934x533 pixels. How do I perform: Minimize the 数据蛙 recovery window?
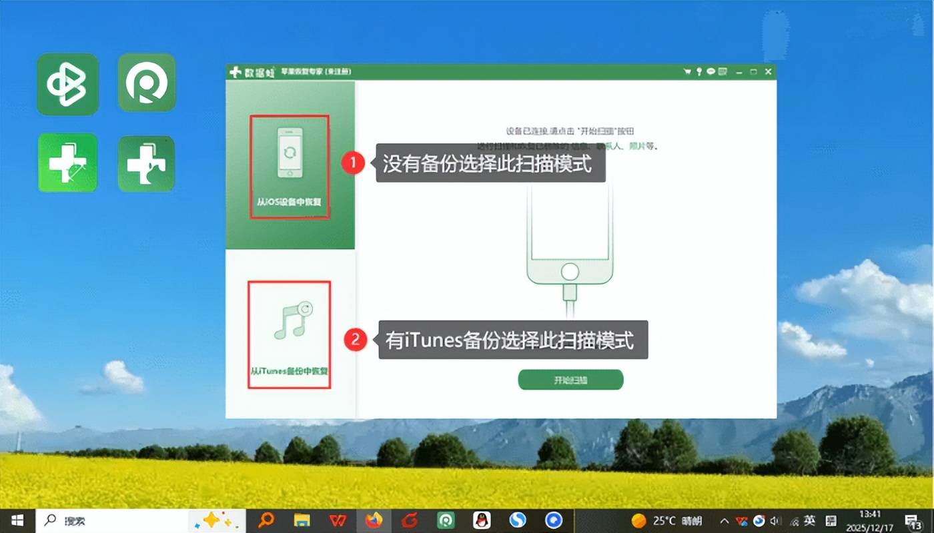click(740, 72)
